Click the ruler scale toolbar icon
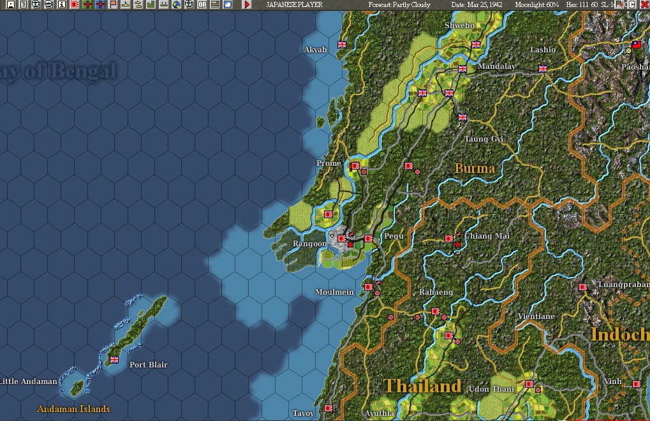The image size is (650, 421). tap(215, 4)
